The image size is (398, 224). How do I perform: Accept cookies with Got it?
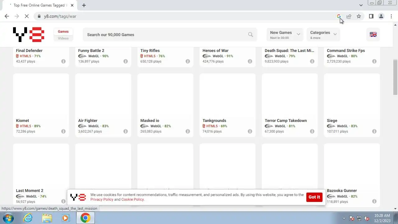pyautogui.click(x=314, y=197)
